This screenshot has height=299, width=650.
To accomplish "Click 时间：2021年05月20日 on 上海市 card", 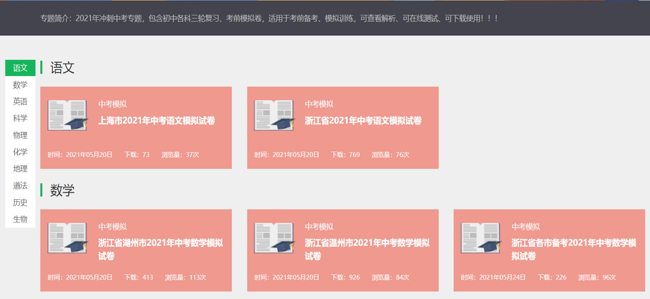I will [80, 155].
